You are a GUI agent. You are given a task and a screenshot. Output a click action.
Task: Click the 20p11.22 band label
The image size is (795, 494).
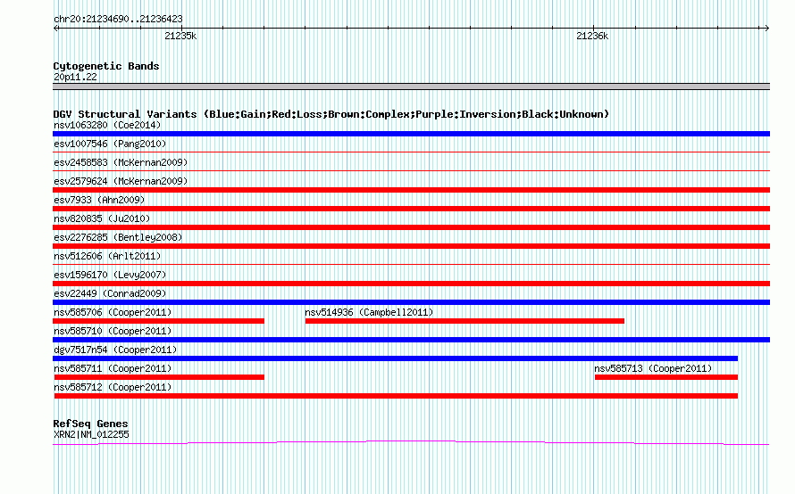(x=75, y=77)
